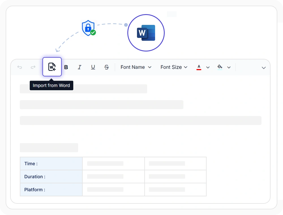
Task: Toggle Bold formatting
Action: [x=66, y=67]
